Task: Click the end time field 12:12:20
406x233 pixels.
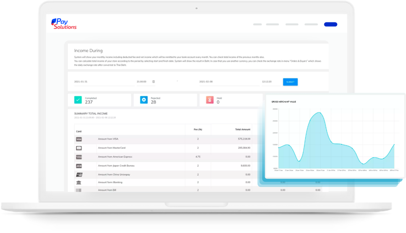Action: click(271, 82)
